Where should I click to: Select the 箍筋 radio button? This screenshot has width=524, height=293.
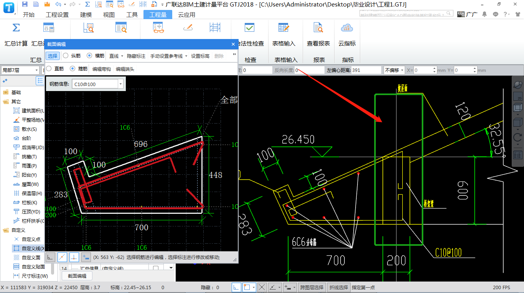click(73, 69)
